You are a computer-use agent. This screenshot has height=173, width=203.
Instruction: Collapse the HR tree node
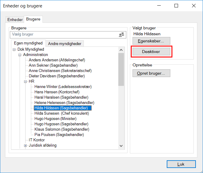pos(26,81)
